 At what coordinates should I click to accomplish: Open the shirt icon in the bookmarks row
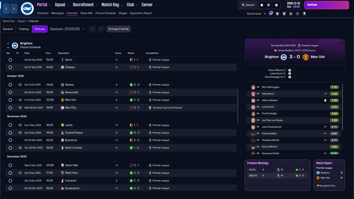click(x=277, y=14)
